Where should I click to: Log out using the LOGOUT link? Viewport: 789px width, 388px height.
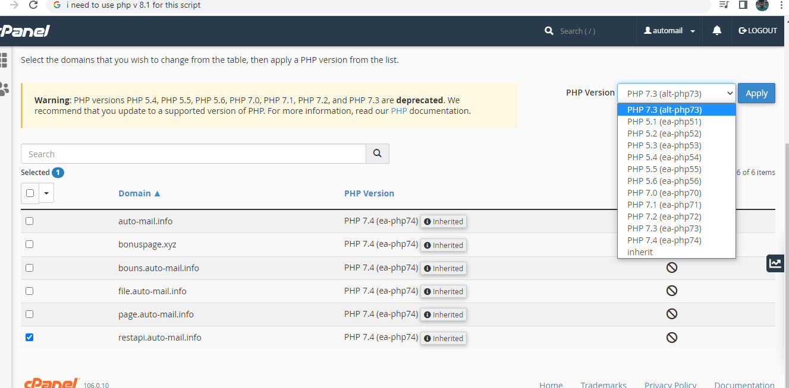coord(757,31)
